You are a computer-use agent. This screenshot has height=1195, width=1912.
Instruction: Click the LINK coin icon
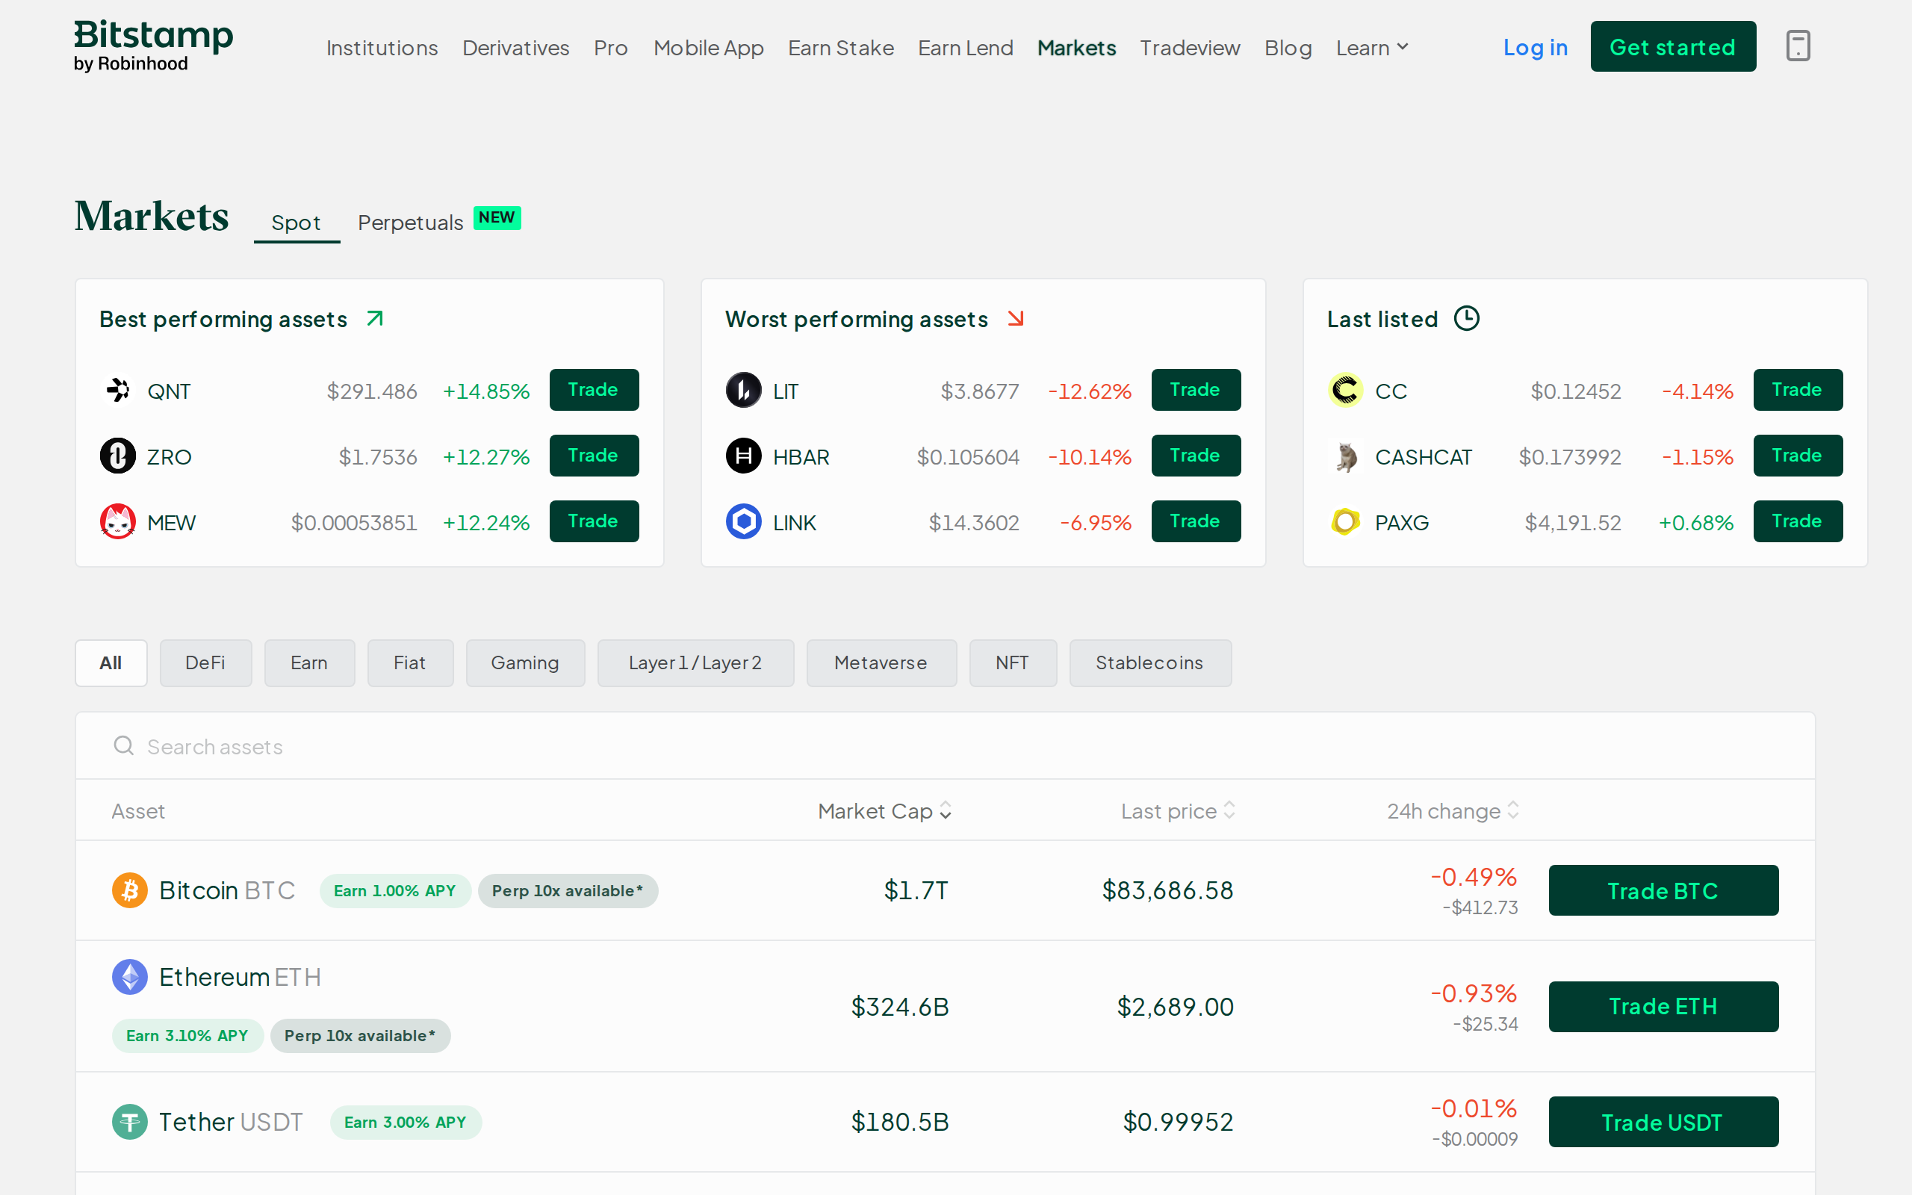click(743, 521)
